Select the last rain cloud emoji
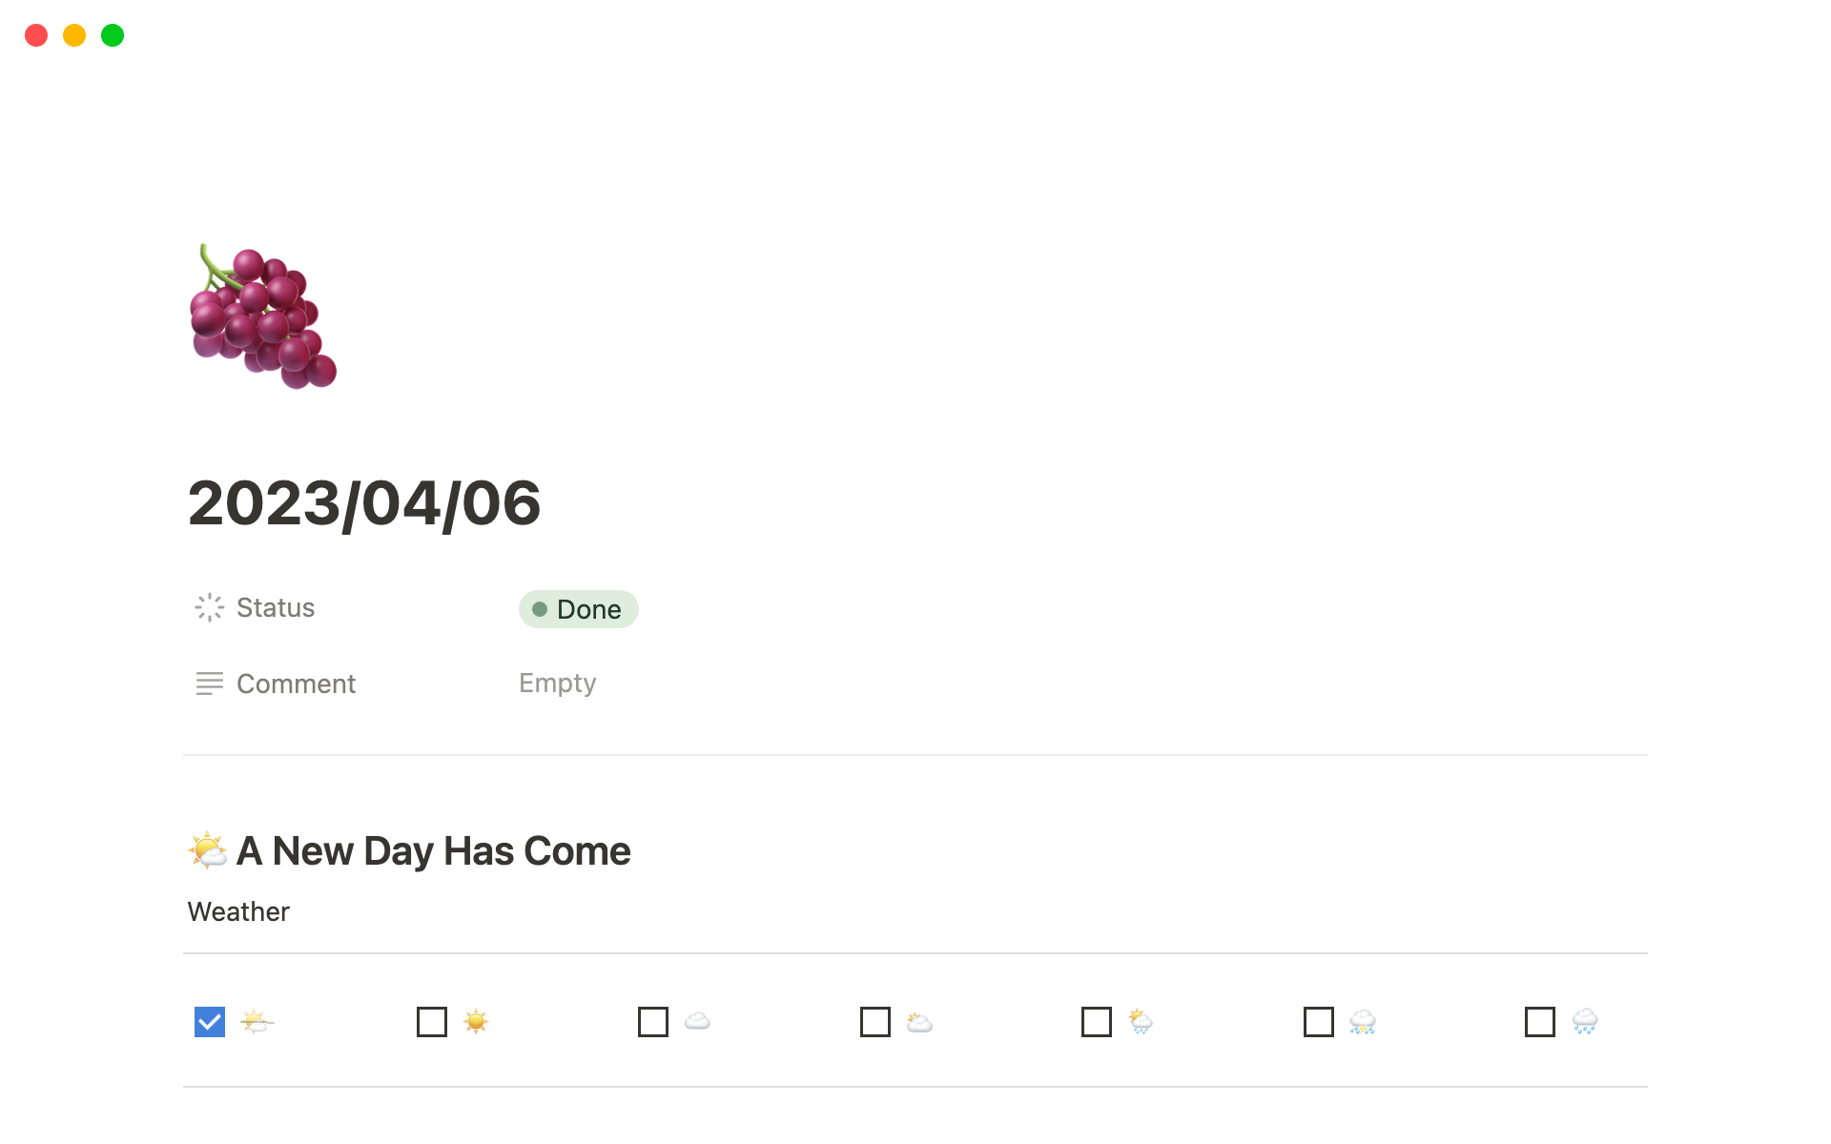Screen dimensions: 1831x1144 tap(1584, 1022)
